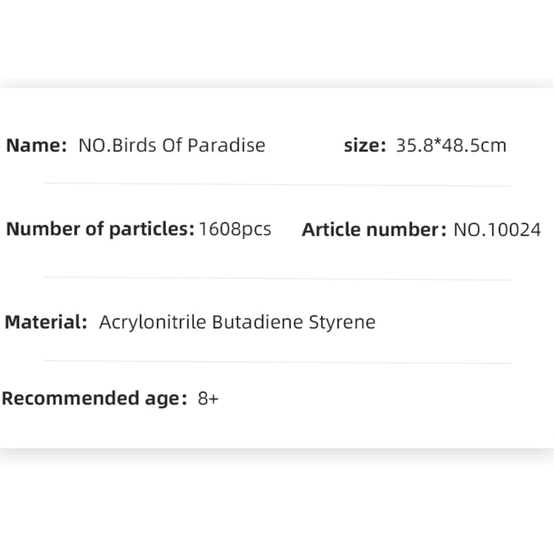The width and height of the screenshot is (554, 554).
Task: Click the divider line below Name row
Action: point(277,185)
